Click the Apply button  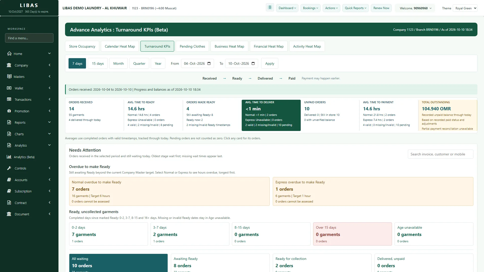(x=269, y=63)
